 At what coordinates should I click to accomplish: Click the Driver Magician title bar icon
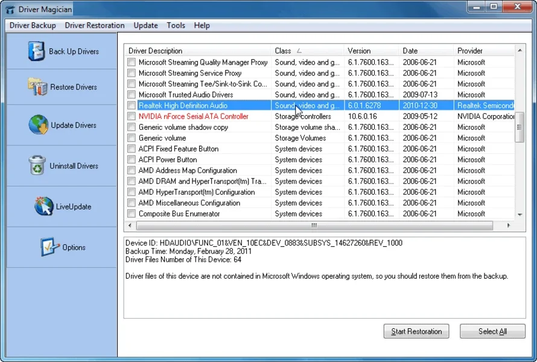10,8
